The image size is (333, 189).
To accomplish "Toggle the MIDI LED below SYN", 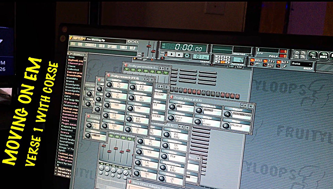I will pos(143,56).
